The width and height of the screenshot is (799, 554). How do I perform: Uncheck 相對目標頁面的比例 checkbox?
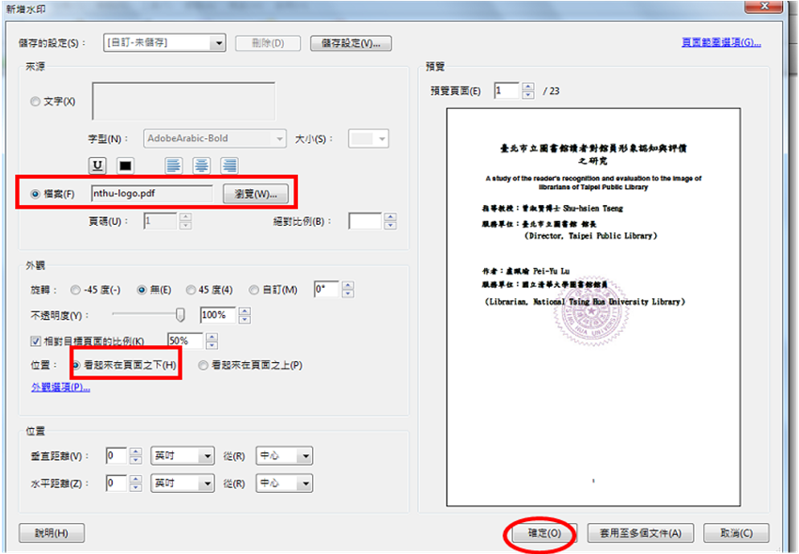click(x=36, y=340)
